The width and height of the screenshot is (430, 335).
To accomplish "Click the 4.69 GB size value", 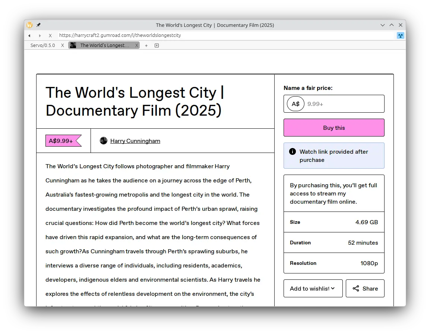I will [367, 222].
